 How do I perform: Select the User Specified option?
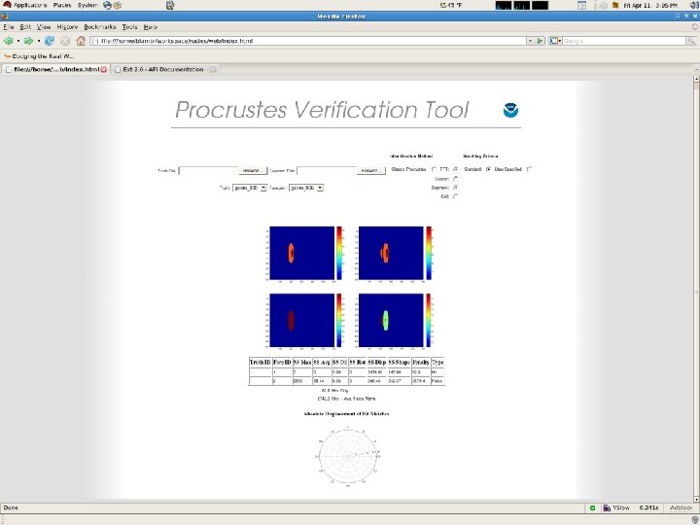tap(529, 169)
